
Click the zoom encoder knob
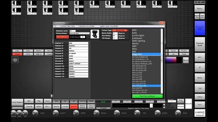click(117, 113)
